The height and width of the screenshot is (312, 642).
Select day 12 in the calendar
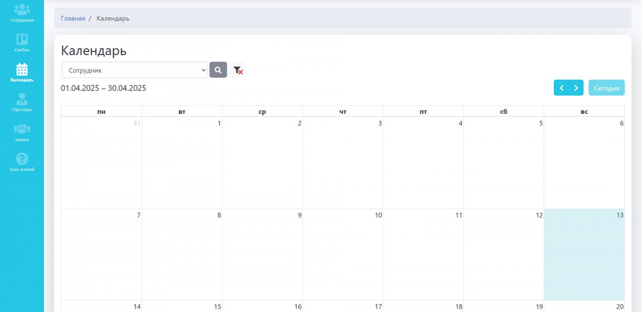tap(504, 254)
